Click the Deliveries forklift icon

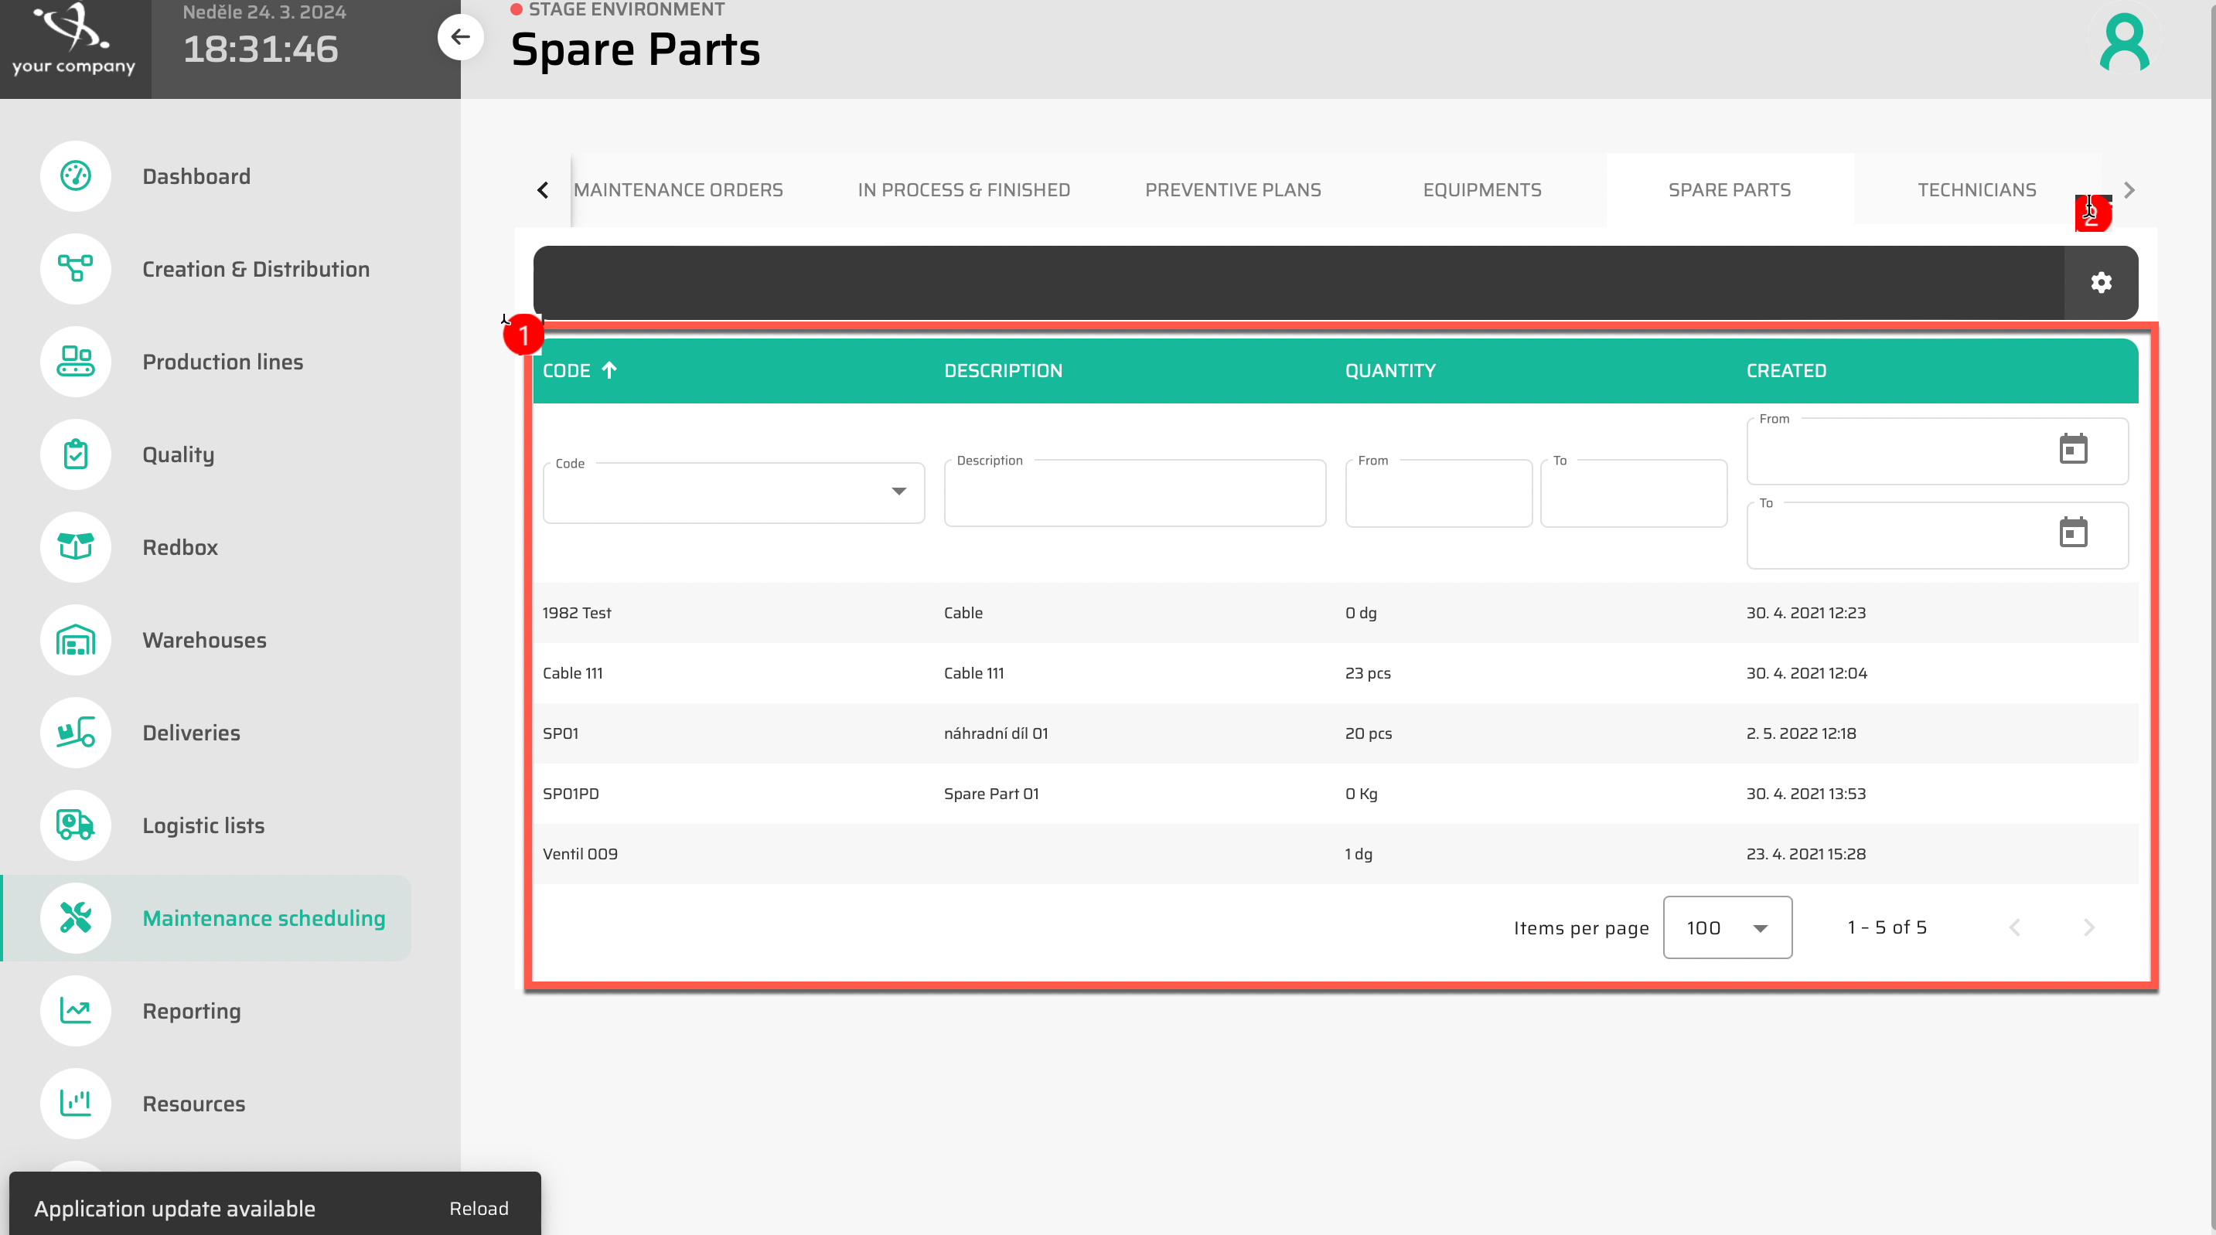coord(76,733)
